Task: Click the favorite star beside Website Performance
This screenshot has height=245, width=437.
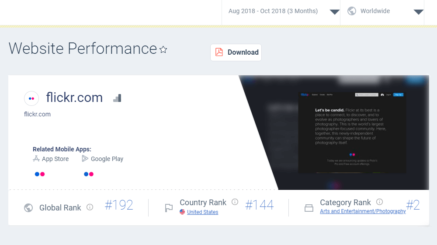Action: point(163,50)
